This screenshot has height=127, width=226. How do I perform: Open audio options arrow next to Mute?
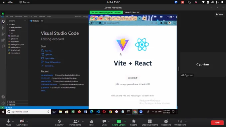tap(13, 121)
